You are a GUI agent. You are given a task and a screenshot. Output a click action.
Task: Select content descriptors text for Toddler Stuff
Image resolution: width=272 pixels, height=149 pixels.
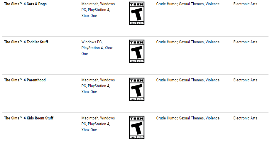188,42
